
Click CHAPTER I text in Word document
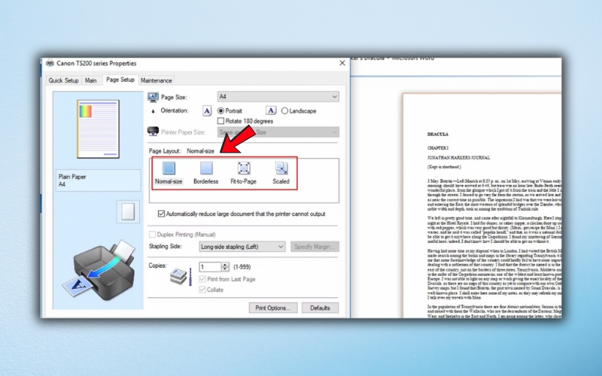tap(438, 147)
